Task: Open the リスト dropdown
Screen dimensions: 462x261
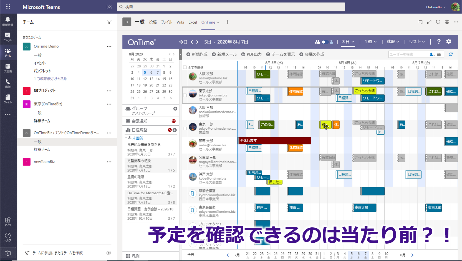Action: 417,42
